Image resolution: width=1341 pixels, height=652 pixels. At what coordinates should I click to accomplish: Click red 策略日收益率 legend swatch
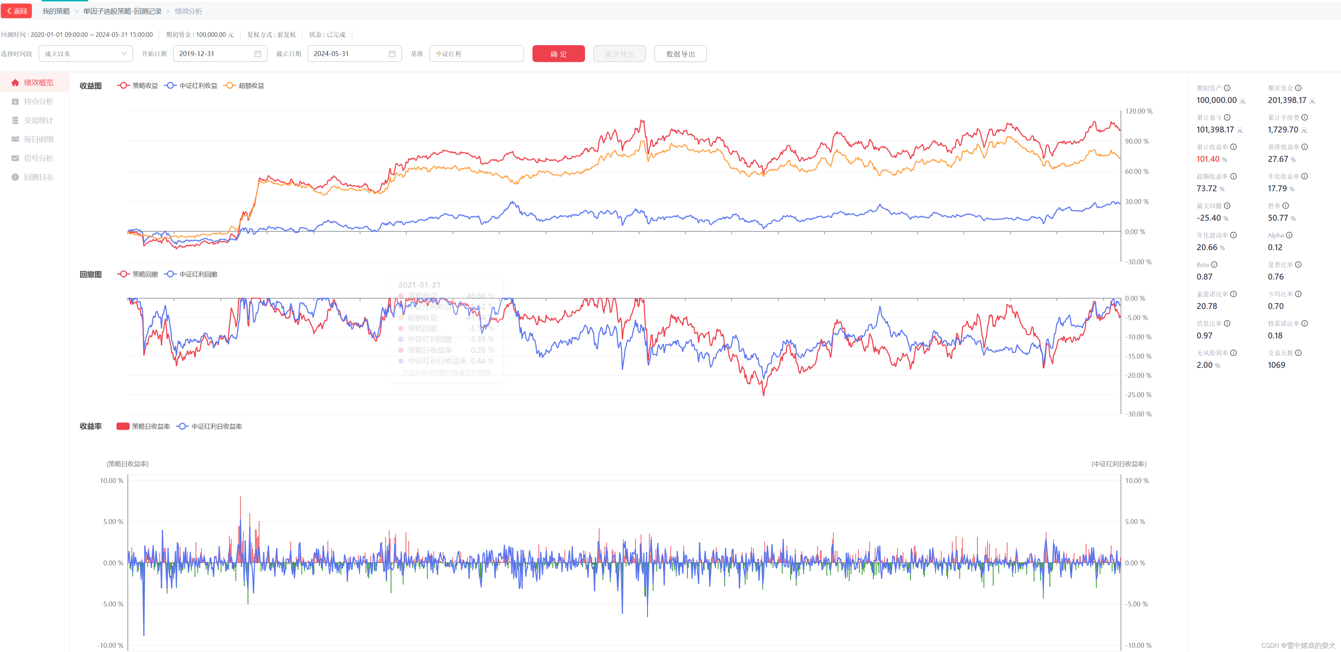click(123, 426)
